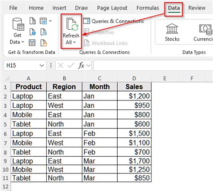Click From Picture icon
213x191 pixels.
coord(43,21)
